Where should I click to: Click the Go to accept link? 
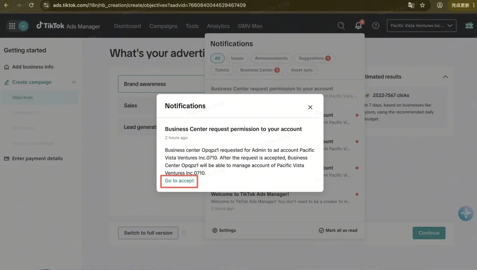coord(179,181)
